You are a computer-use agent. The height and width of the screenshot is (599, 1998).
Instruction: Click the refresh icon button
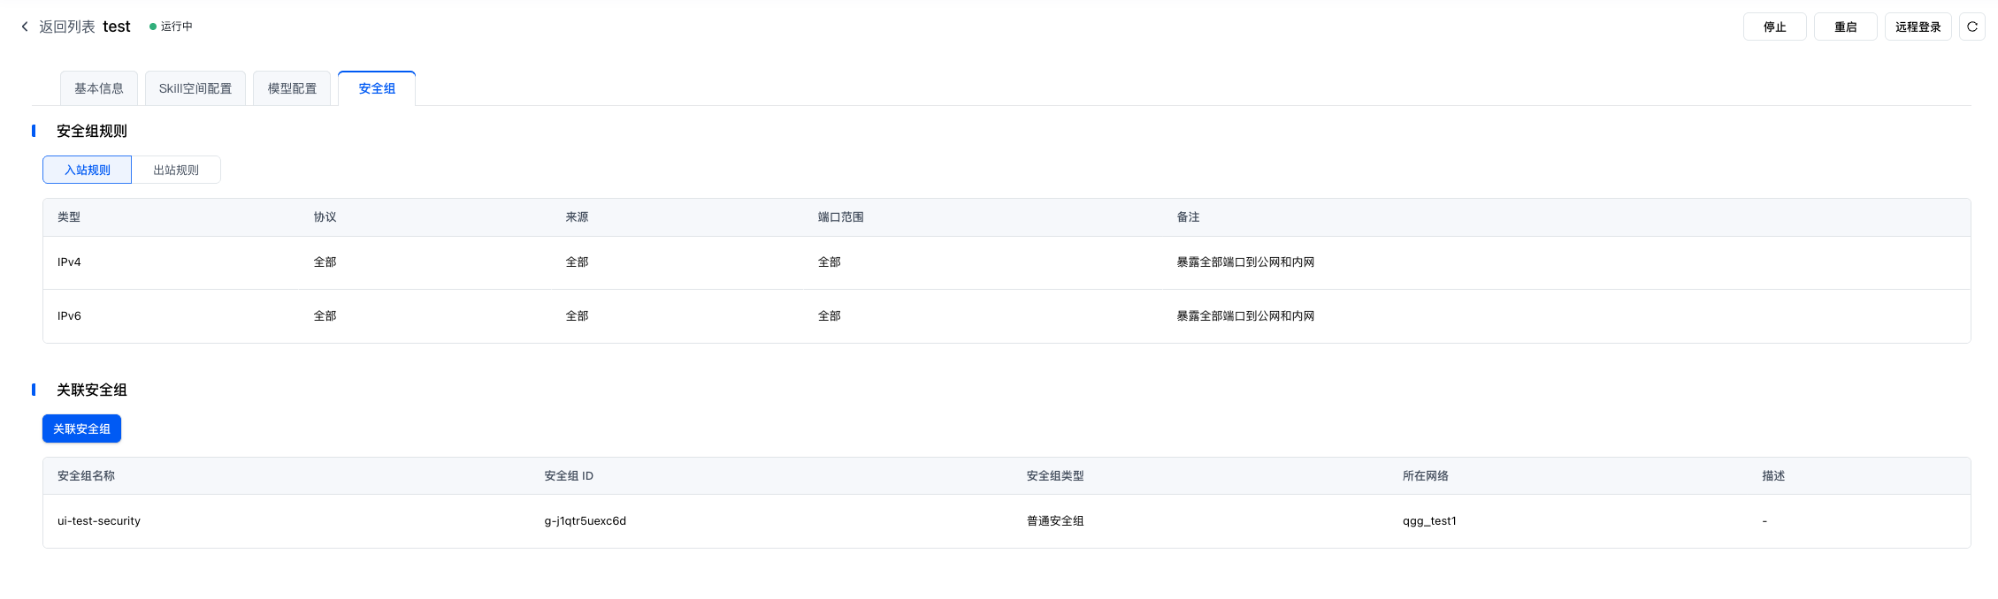(1971, 27)
